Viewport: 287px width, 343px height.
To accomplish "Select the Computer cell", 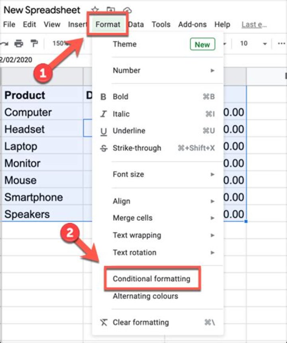I will (42, 112).
